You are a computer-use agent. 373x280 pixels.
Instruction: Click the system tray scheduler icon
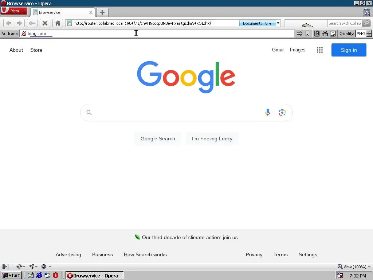pyautogui.click(x=340, y=276)
